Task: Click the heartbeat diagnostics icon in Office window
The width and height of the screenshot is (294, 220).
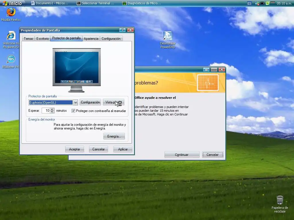Action: tap(208, 83)
